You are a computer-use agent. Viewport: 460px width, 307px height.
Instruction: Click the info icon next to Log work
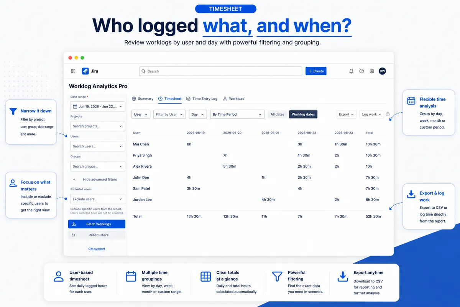point(388,114)
